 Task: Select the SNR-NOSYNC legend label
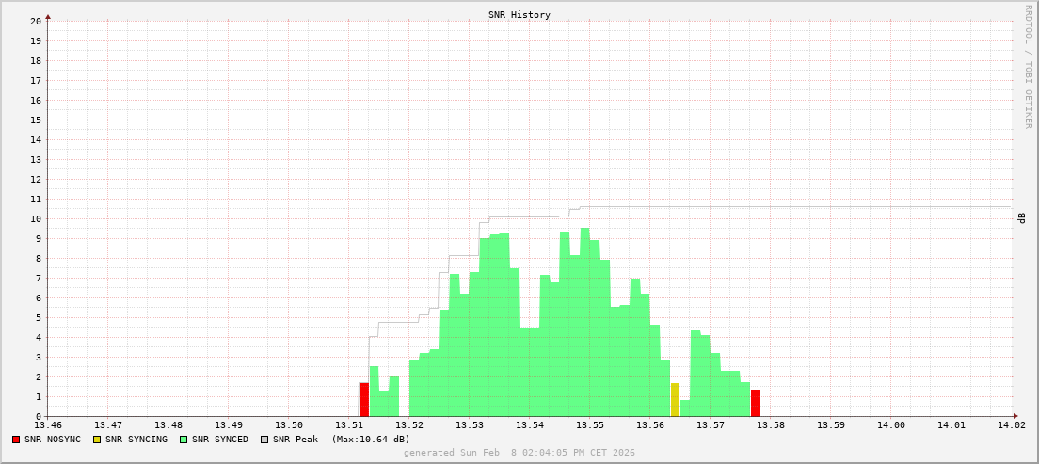[x=53, y=440]
